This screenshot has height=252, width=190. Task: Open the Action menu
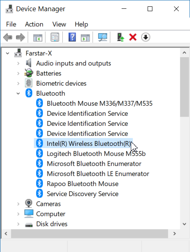click(34, 24)
